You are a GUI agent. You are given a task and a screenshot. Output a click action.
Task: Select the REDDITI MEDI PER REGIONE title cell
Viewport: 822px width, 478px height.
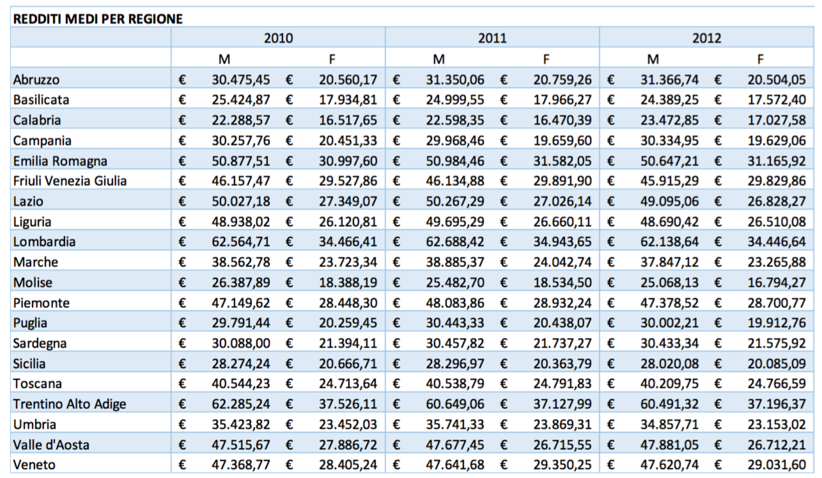[98, 19]
